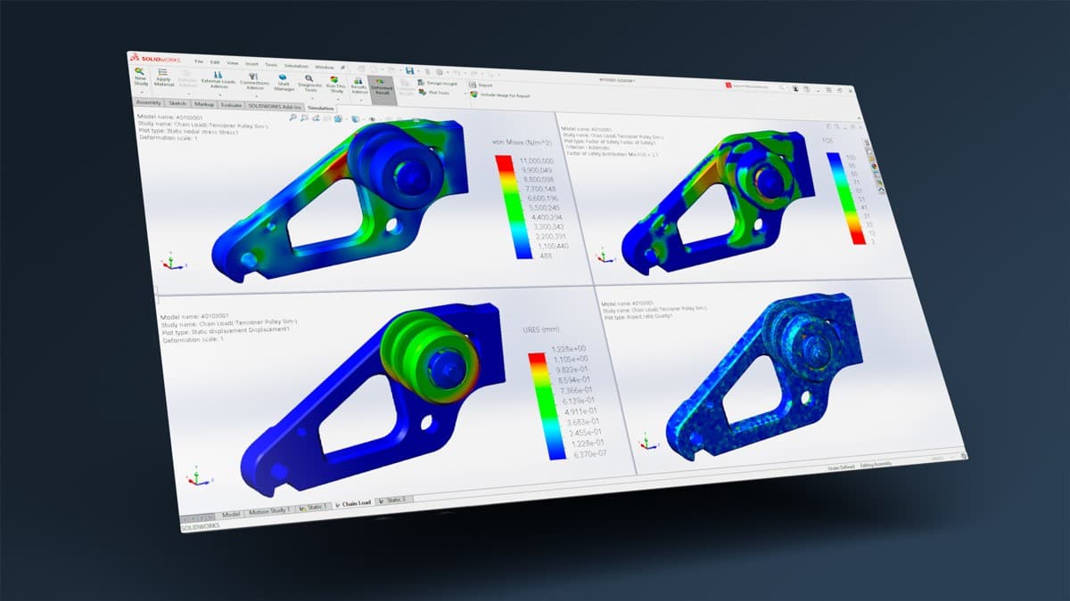Click the Save icon in title bar
Image resolution: width=1070 pixels, height=601 pixels.
coord(408,70)
